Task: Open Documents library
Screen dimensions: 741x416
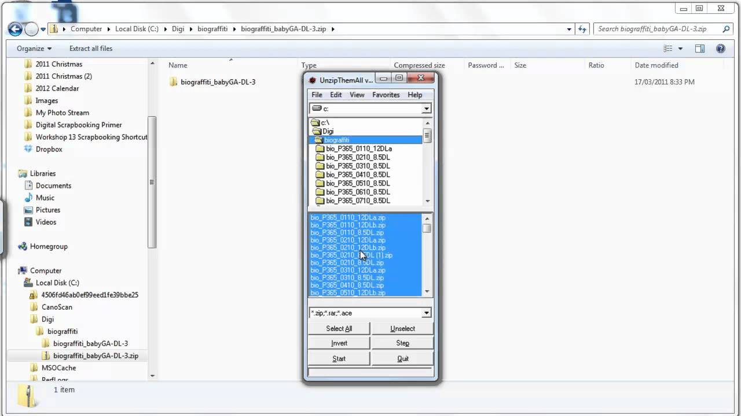Action: coord(53,185)
